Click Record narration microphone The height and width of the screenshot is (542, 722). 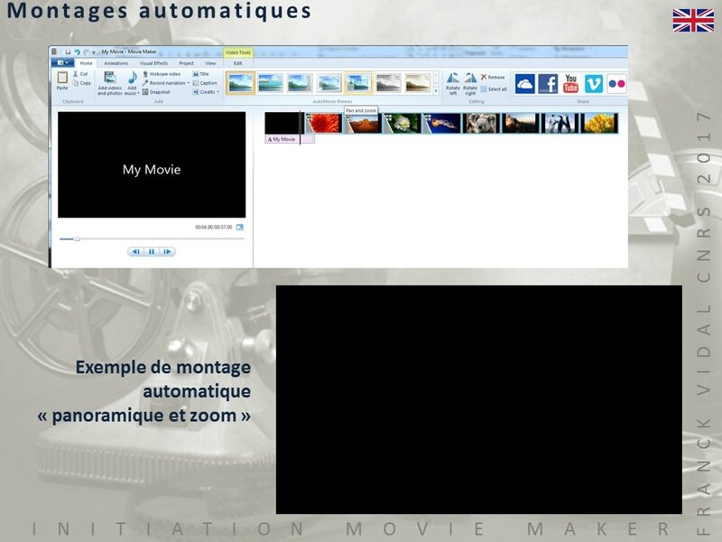coord(163,83)
